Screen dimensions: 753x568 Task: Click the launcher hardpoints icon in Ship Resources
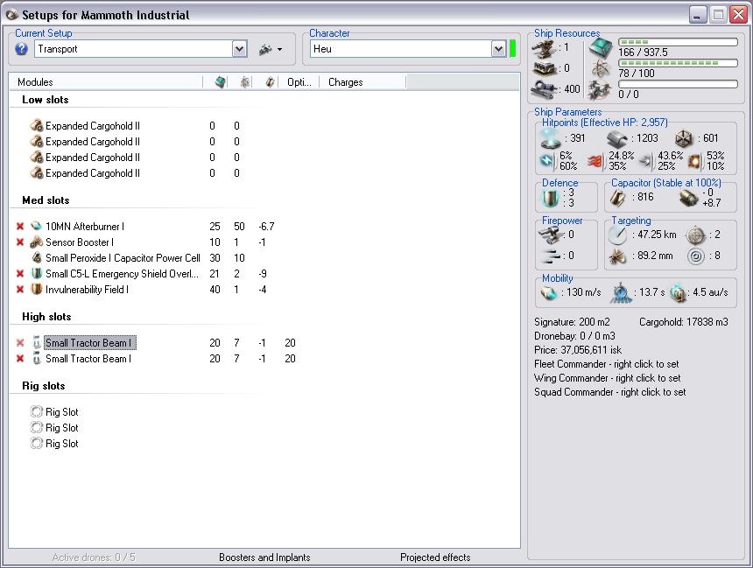545,68
